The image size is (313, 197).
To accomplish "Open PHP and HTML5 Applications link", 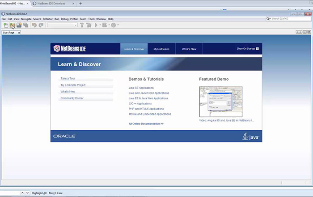I will (146, 109).
